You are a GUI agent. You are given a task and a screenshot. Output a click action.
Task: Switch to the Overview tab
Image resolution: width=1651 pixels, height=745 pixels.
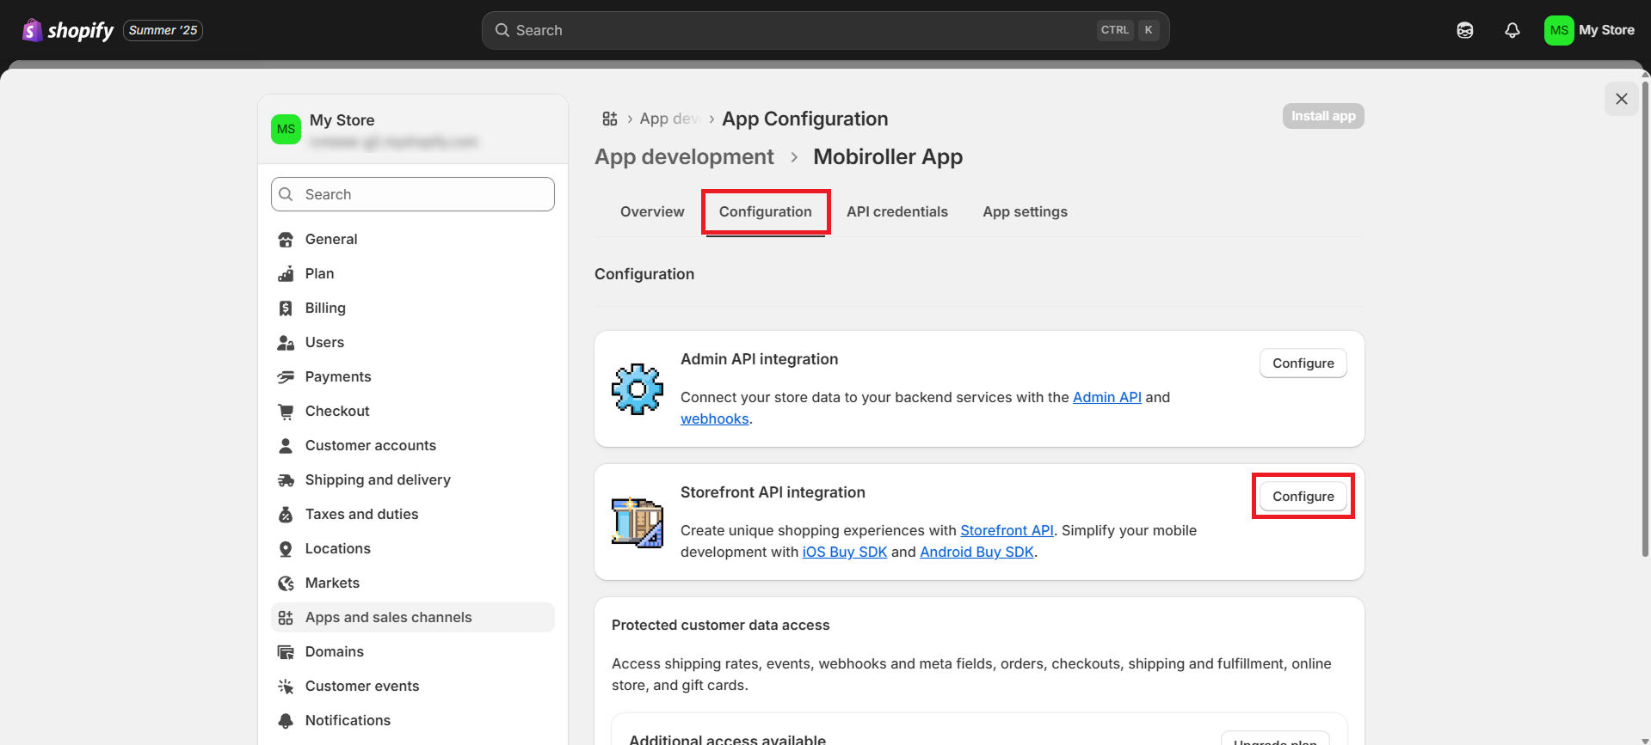[x=652, y=211]
